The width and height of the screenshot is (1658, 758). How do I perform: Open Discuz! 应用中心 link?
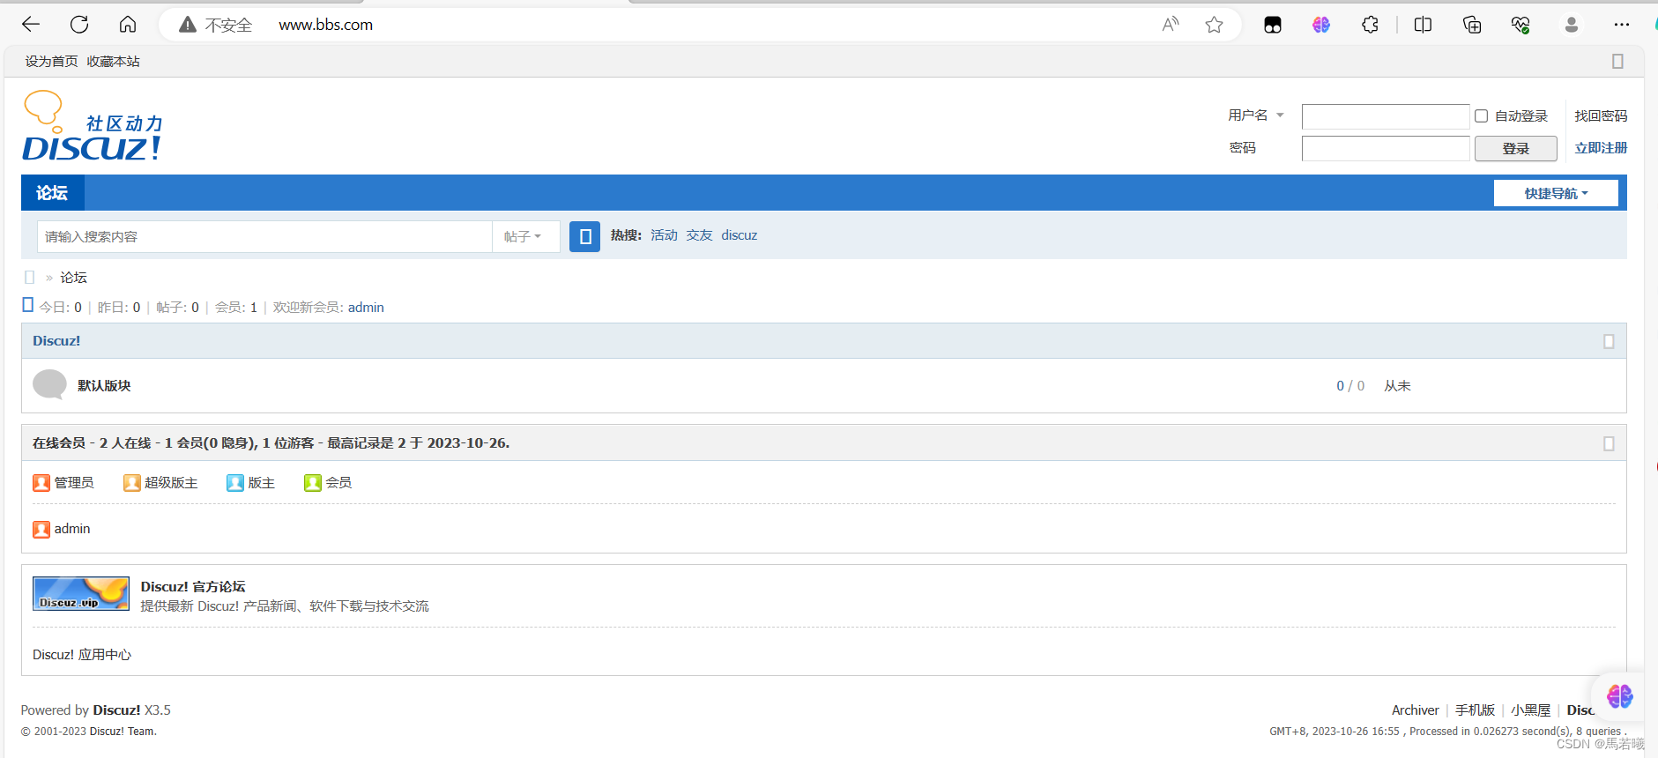pyautogui.click(x=82, y=655)
